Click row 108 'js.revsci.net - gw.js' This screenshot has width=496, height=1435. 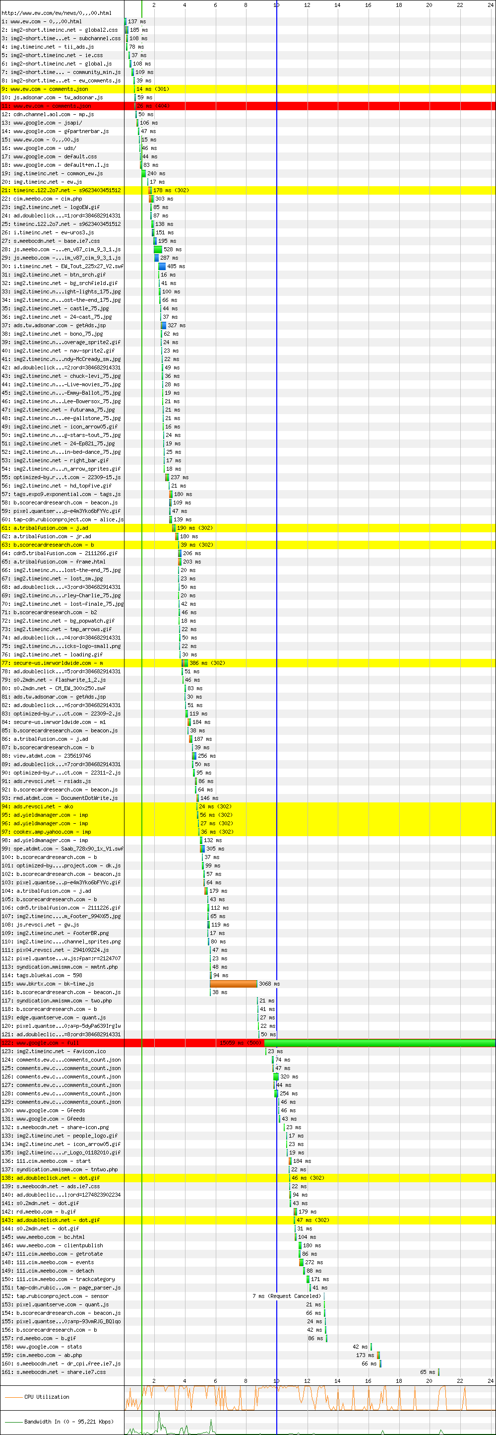tap(248, 925)
